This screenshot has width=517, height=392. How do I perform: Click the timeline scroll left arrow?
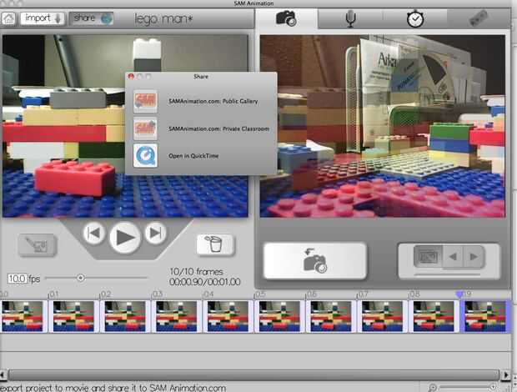click(3, 375)
